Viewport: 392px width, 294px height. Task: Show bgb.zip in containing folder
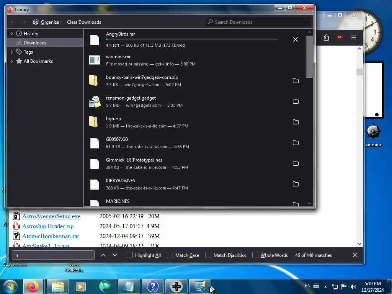(296, 122)
